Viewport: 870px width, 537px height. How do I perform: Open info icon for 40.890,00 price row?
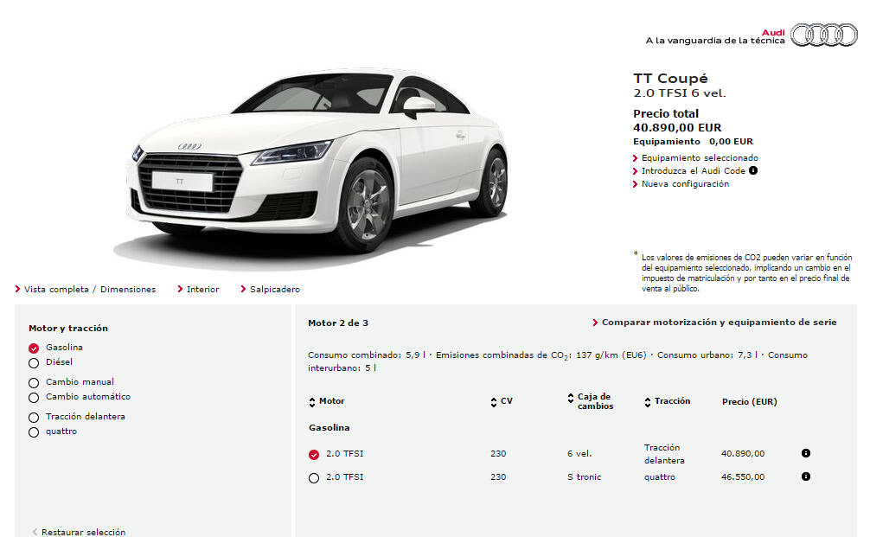pyautogui.click(x=806, y=453)
